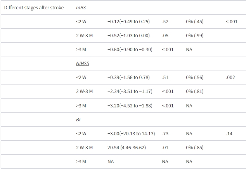Image resolution: width=246 pixels, height=169 pixels.
Task: Select the −3.00(−20.13 to 14.13) cell
Action: 131,134
